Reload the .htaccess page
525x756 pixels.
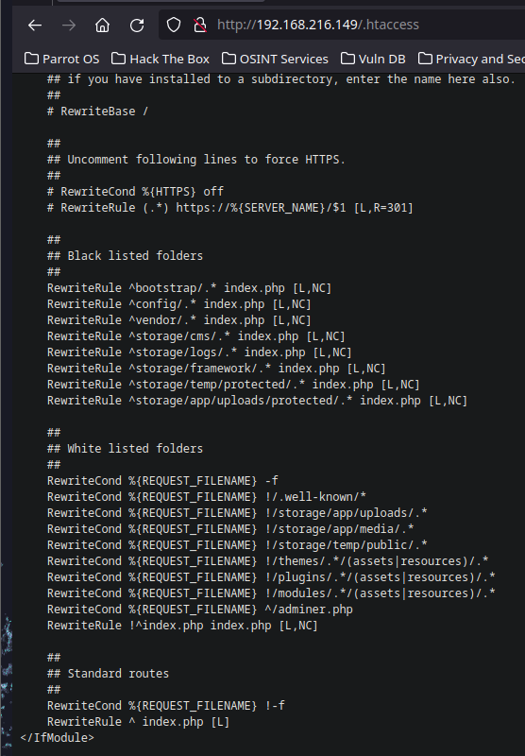click(x=137, y=26)
